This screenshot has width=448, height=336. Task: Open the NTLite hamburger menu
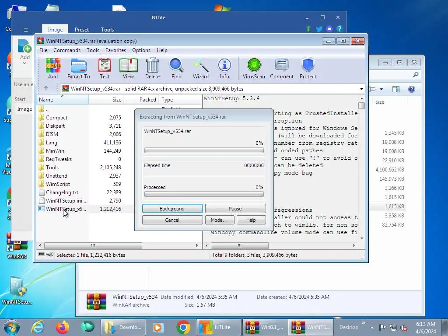(26, 30)
